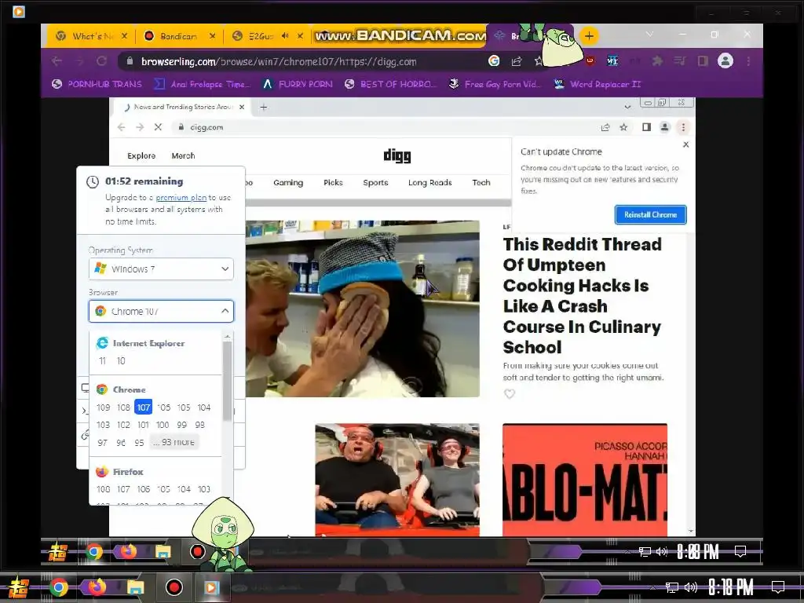
Task: Expand the Operating System dropdown showing Windows 7
Action: pyautogui.click(x=161, y=269)
